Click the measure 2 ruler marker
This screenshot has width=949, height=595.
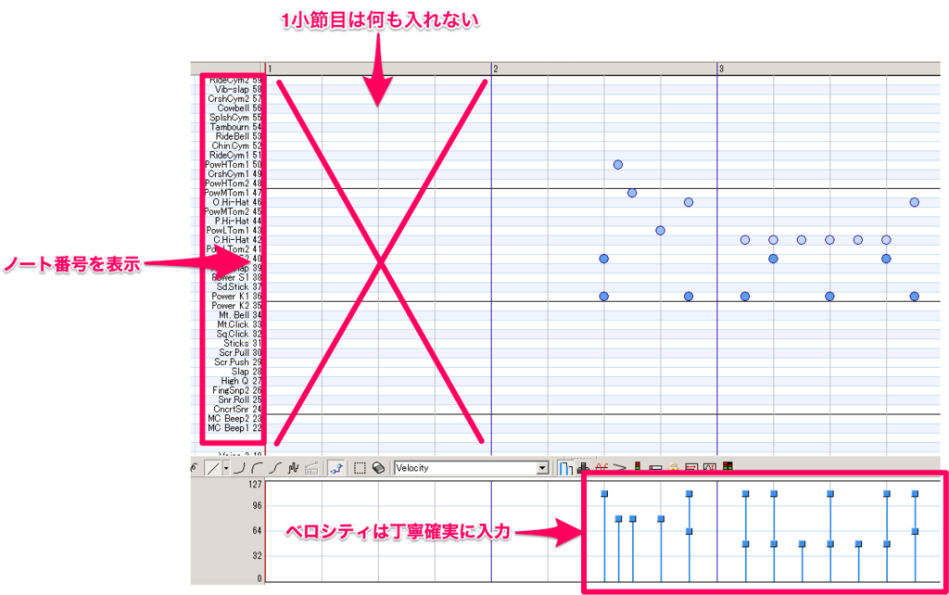495,69
